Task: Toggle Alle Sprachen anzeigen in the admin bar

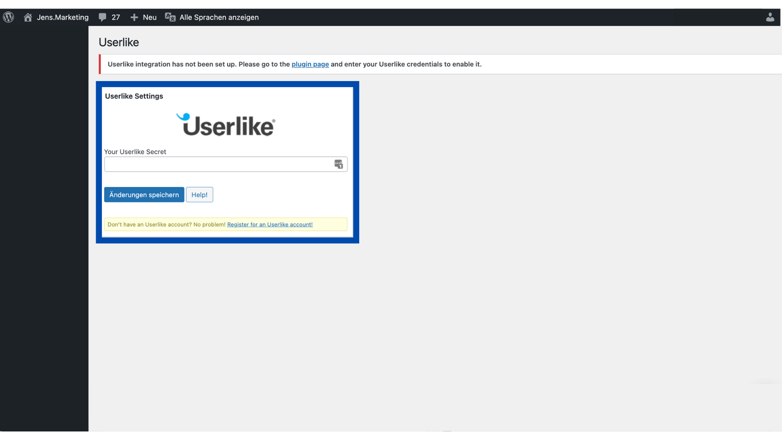Action: click(x=219, y=17)
